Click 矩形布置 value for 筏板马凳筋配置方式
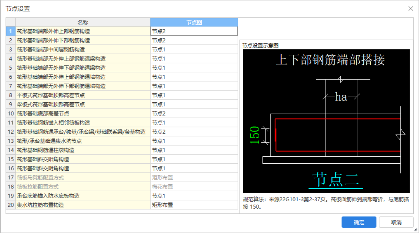 tap(194, 178)
